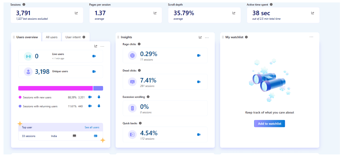Click the Add to watchlist button

[269, 124]
